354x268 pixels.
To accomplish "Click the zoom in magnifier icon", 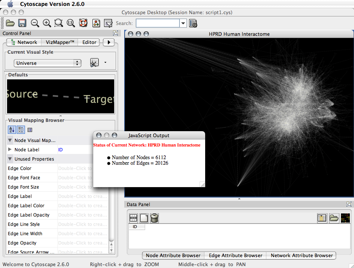I will (x=47, y=23).
